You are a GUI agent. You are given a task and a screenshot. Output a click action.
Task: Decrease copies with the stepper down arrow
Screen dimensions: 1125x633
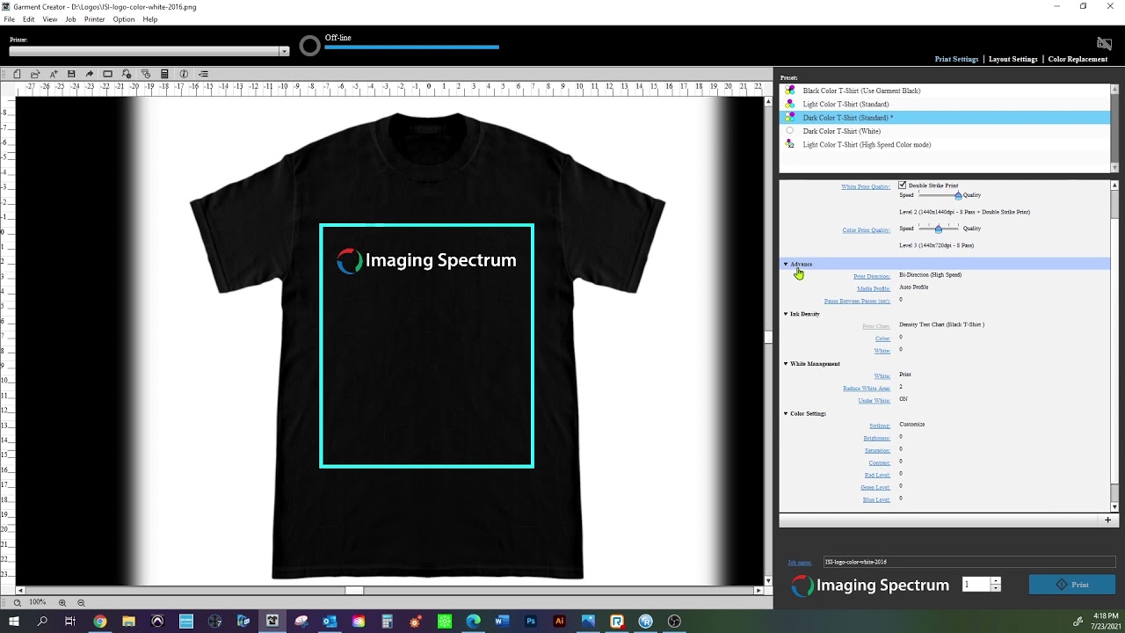995,588
